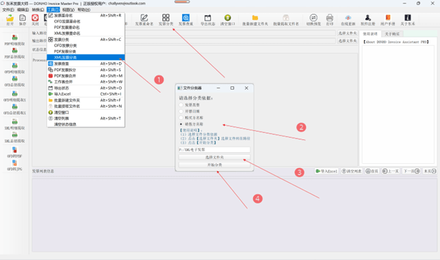Click the folder path field in classifier dialog
Viewport: 440px width, 260px height.
click(x=214, y=149)
